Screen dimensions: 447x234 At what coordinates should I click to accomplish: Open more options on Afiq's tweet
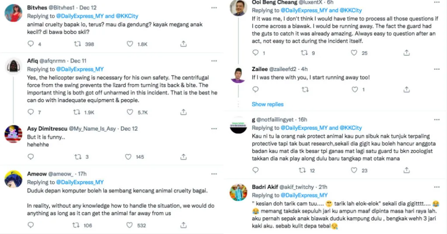(214, 61)
